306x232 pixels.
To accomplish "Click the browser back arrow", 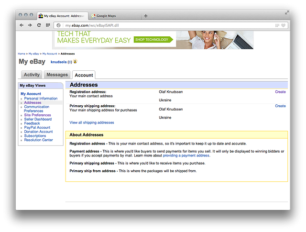I will [22, 25].
